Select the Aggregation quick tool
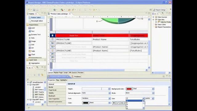The height and width of the screenshot is (111, 197). (34, 63)
